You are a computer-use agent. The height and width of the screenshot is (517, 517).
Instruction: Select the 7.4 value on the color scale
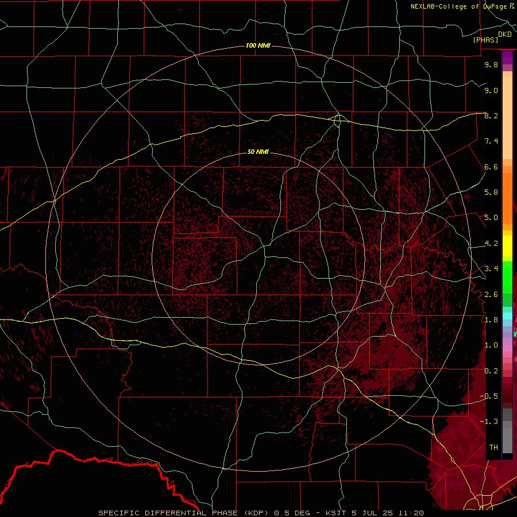point(491,141)
